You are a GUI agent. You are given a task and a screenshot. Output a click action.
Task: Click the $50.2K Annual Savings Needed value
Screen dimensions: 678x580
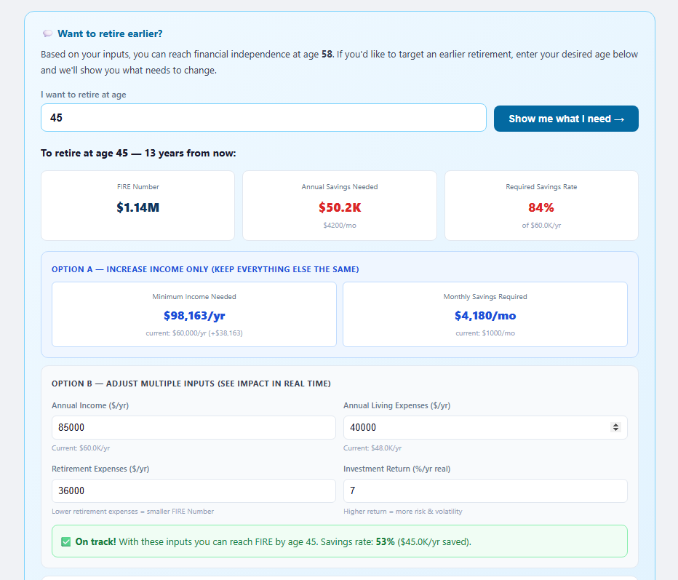point(340,207)
